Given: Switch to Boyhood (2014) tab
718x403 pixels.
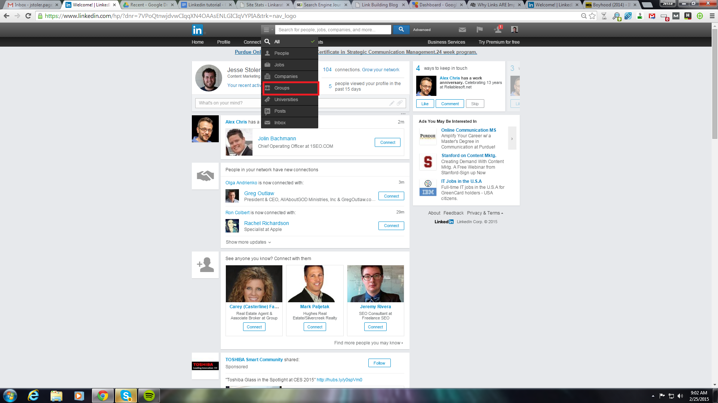Looking at the screenshot, I should tap(611, 5).
